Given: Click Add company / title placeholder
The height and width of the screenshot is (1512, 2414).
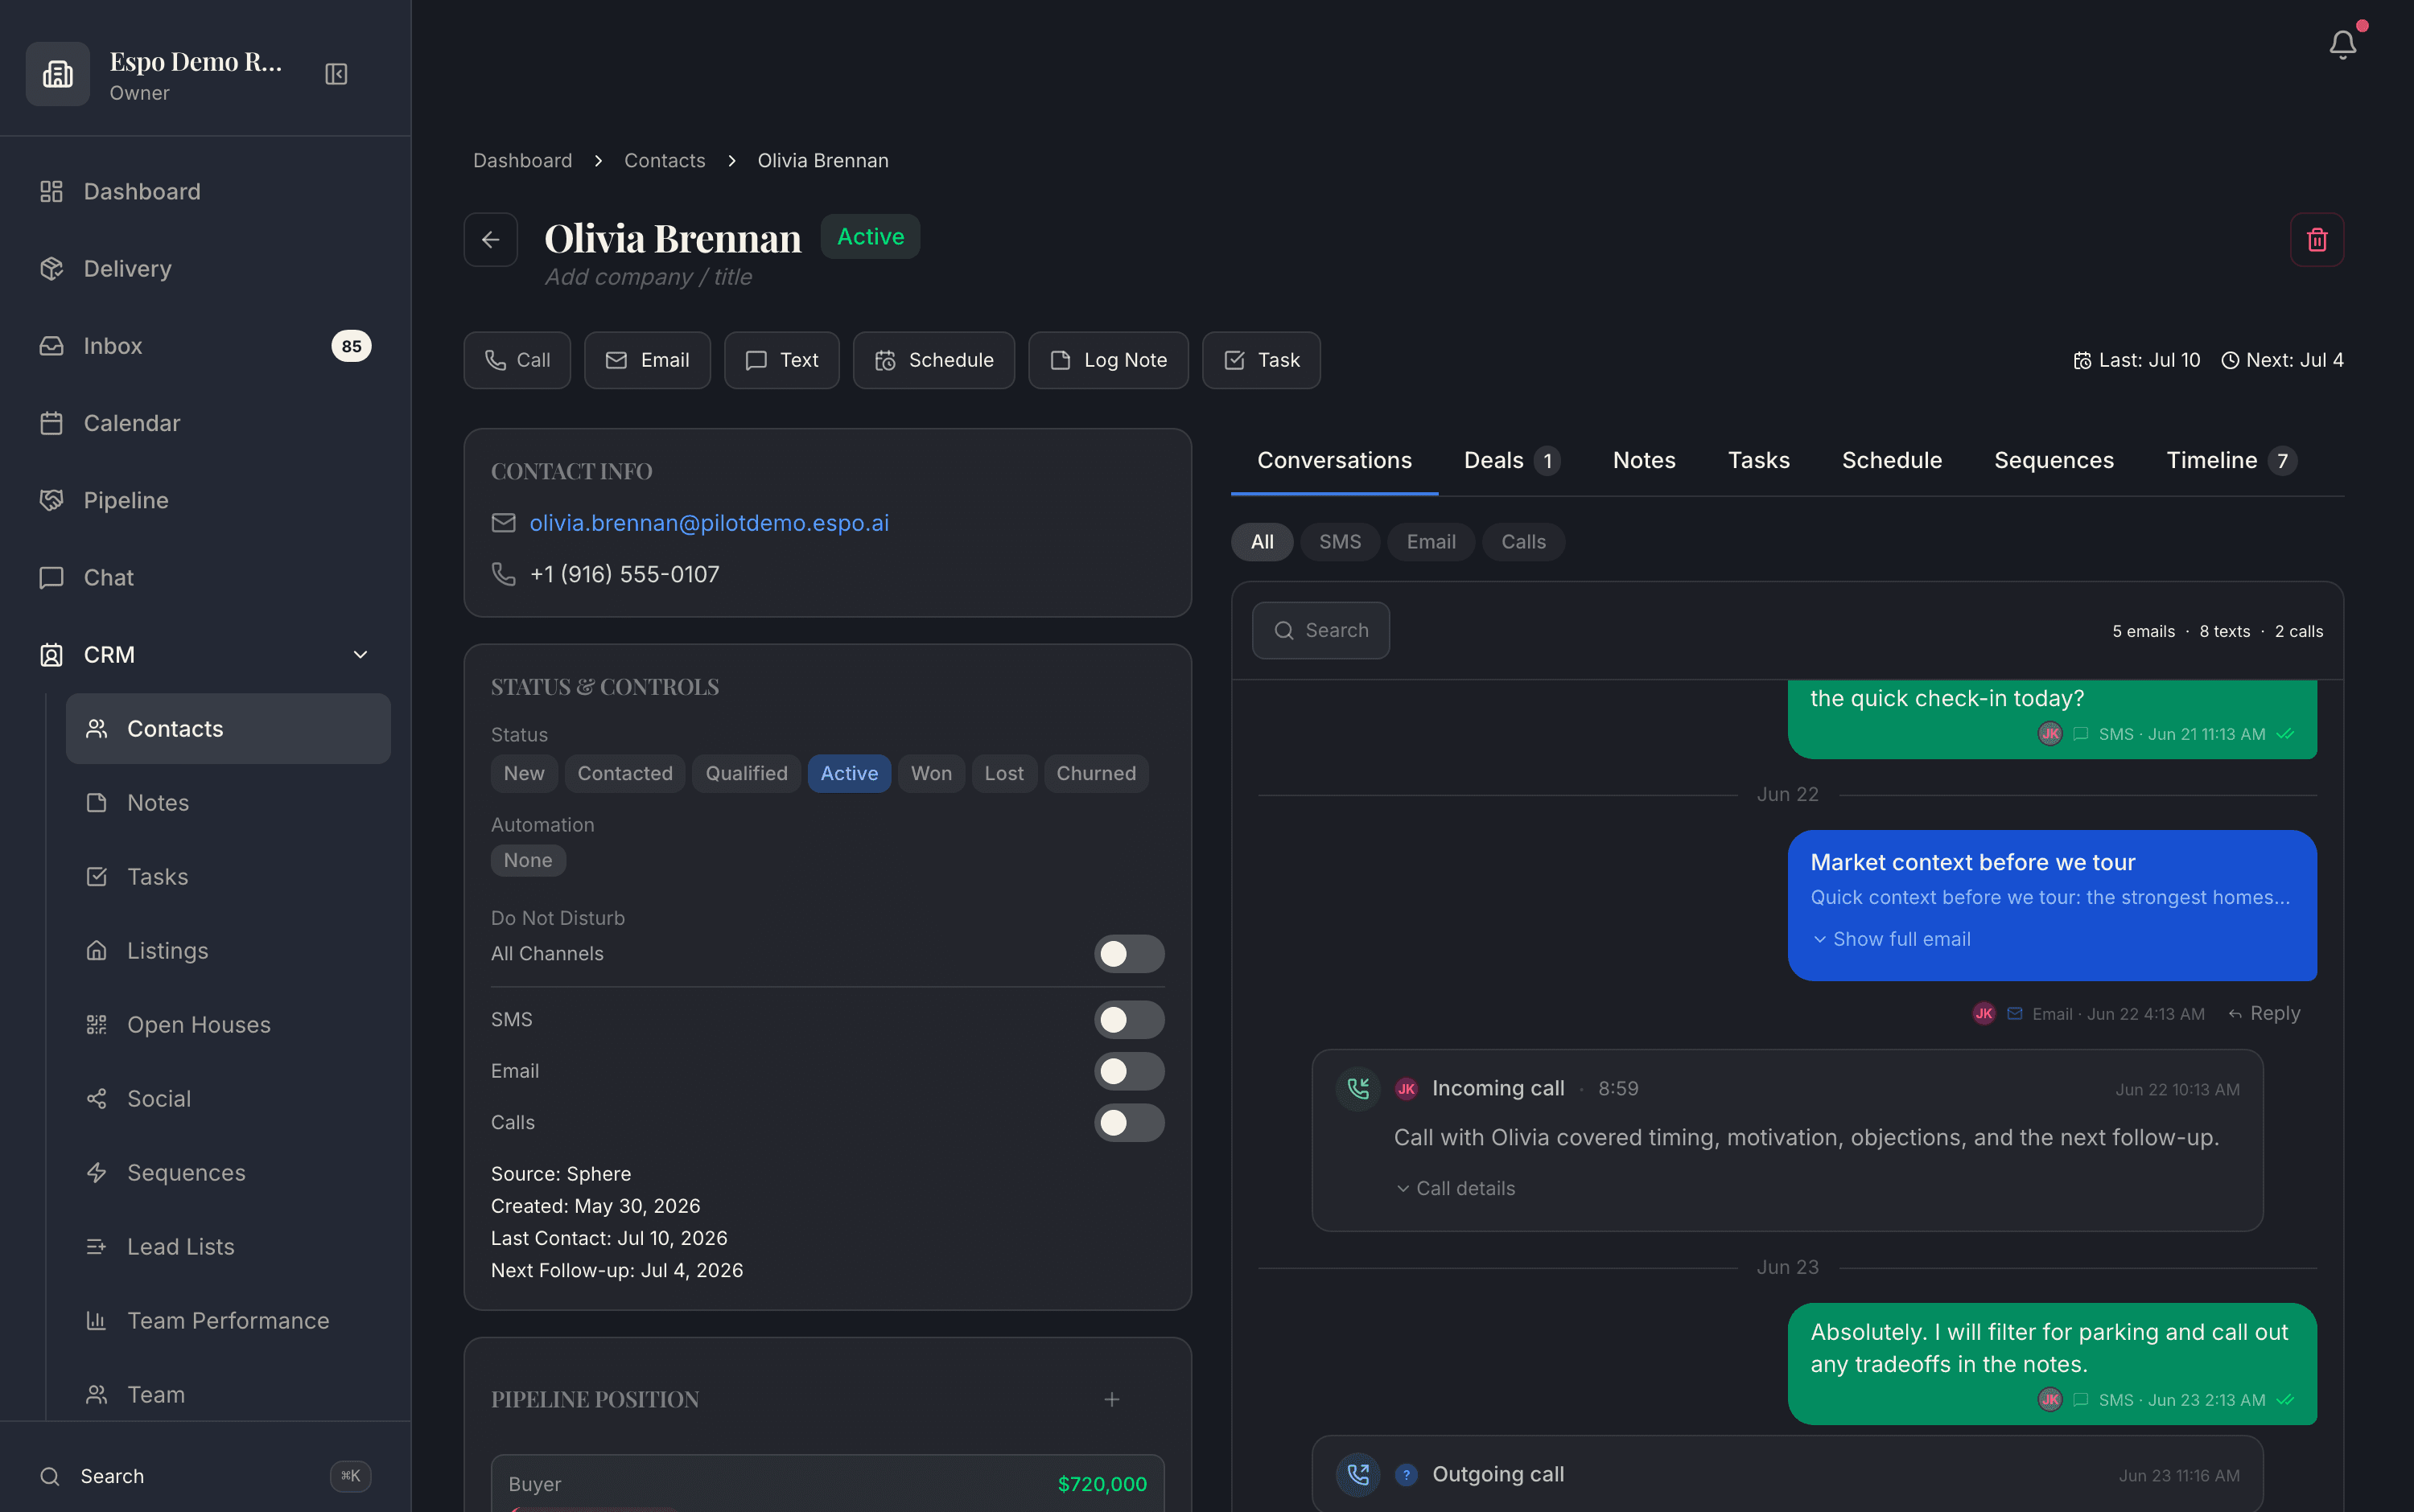Looking at the screenshot, I should pyautogui.click(x=649, y=277).
